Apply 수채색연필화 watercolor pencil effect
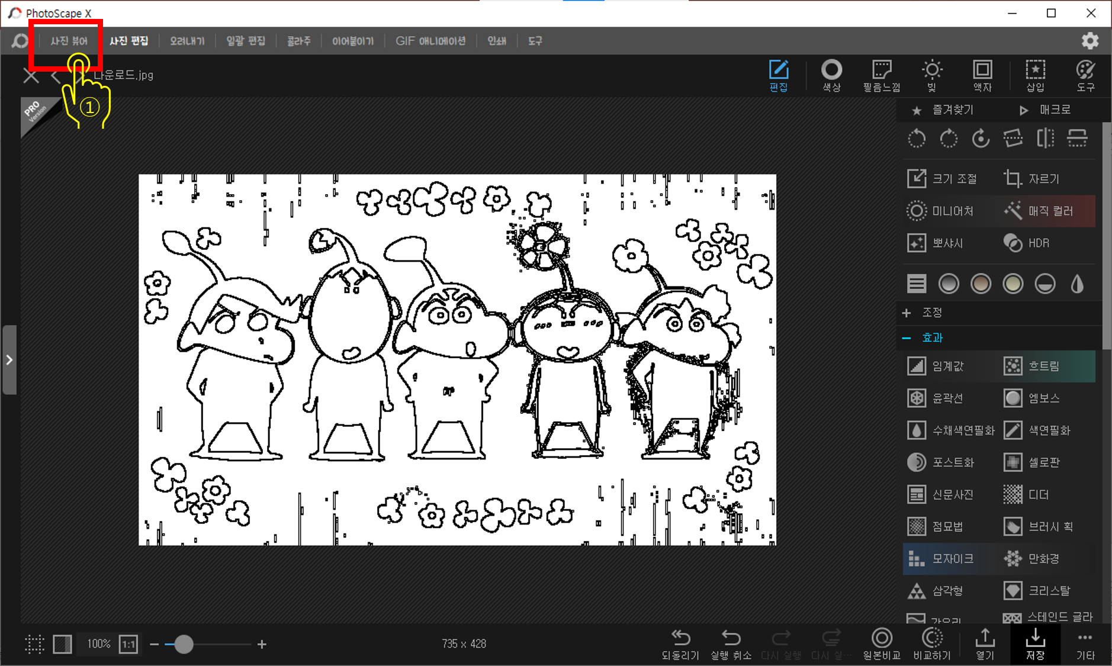1112x666 pixels. pos(951,430)
